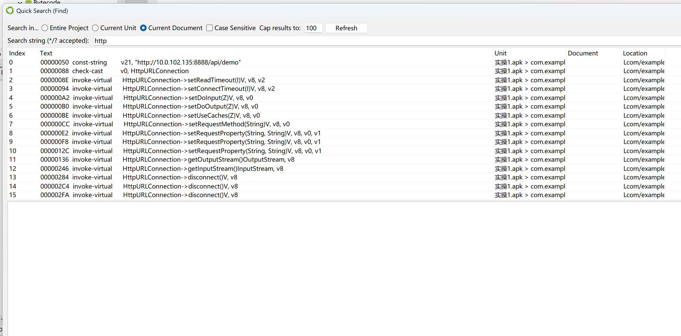Select the setRequestMethod result row
This screenshot has height=336, width=681.
tap(206, 124)
